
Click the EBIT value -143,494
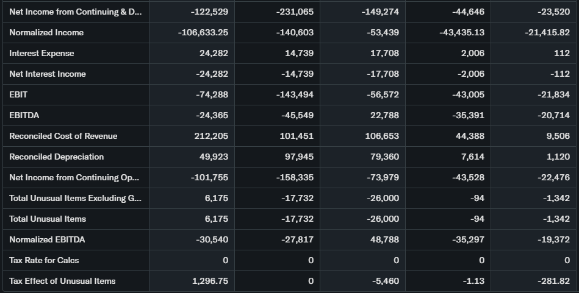click(295, 94)
